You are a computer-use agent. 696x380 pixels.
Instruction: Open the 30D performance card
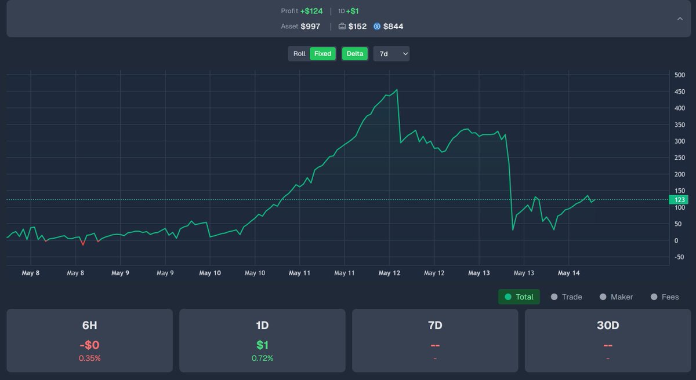(608, 341)
